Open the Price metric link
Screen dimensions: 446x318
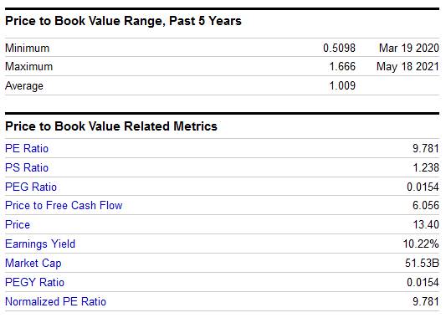[18, 225]
